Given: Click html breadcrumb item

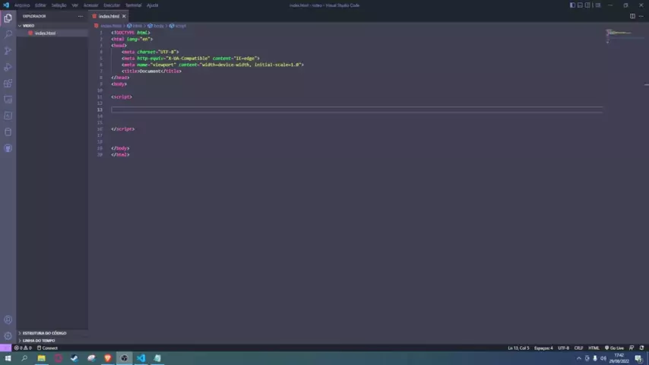Looking at the screenshot, I should [135, 26].
